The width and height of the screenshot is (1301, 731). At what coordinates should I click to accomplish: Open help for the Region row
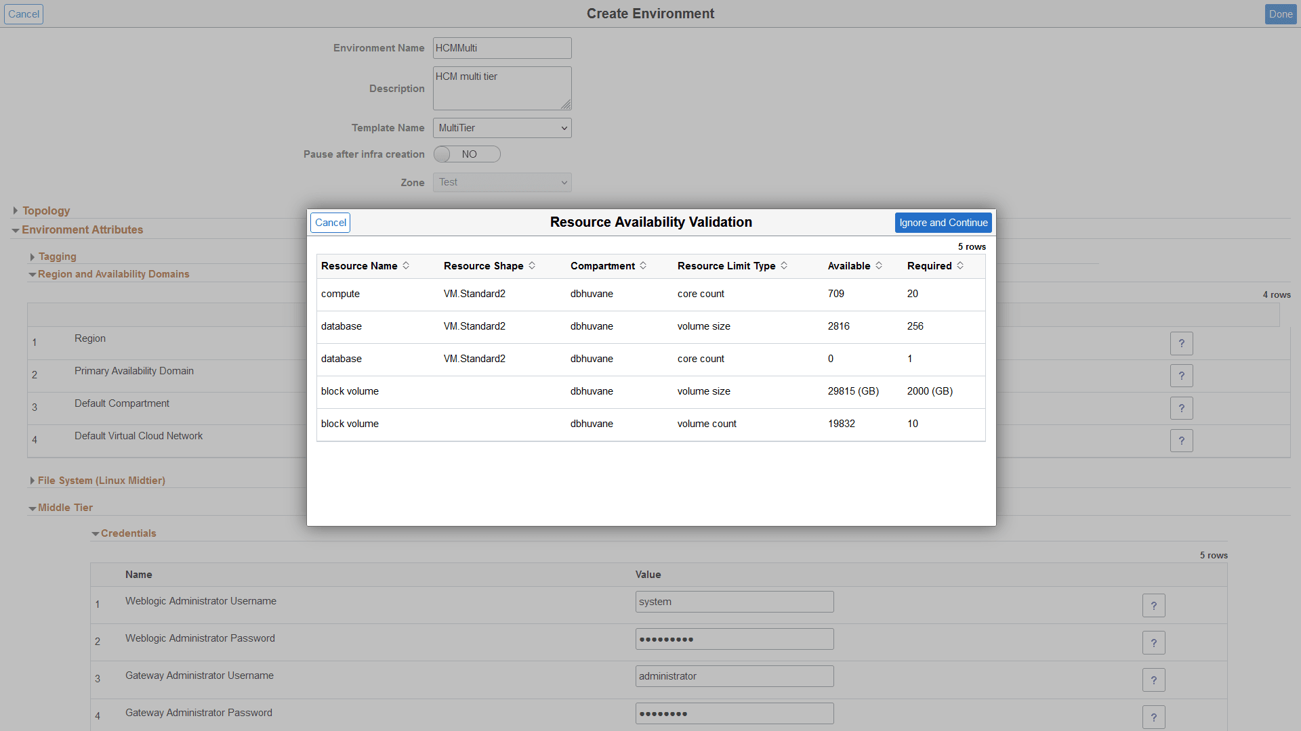[x=1181, y=343]
